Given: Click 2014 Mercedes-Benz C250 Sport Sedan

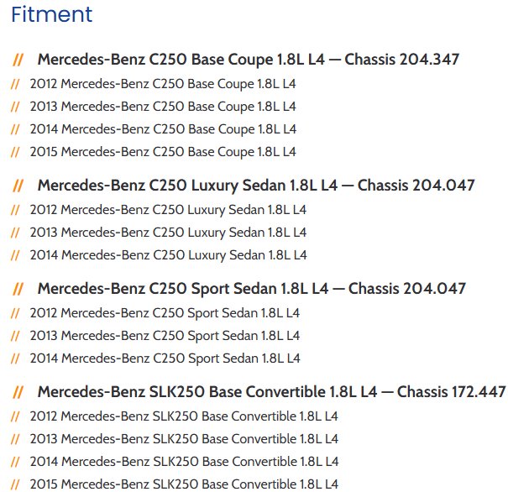Looking at the screenshot, I should [165, 358].
